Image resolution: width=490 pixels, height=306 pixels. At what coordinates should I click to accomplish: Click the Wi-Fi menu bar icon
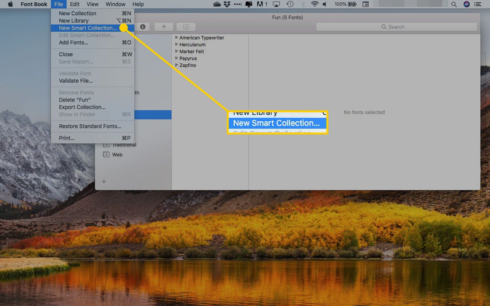315,4
